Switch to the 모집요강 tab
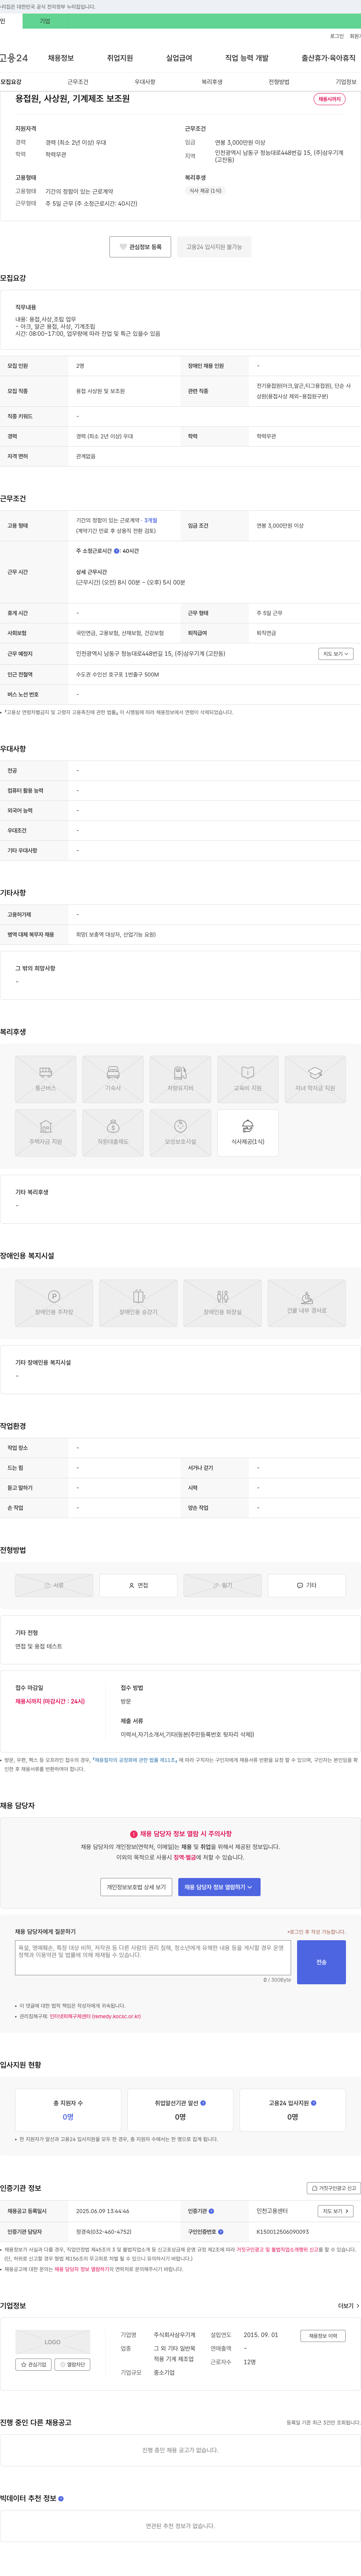Viewport: 361px width, 2576px height. click(x=11, y=82)
